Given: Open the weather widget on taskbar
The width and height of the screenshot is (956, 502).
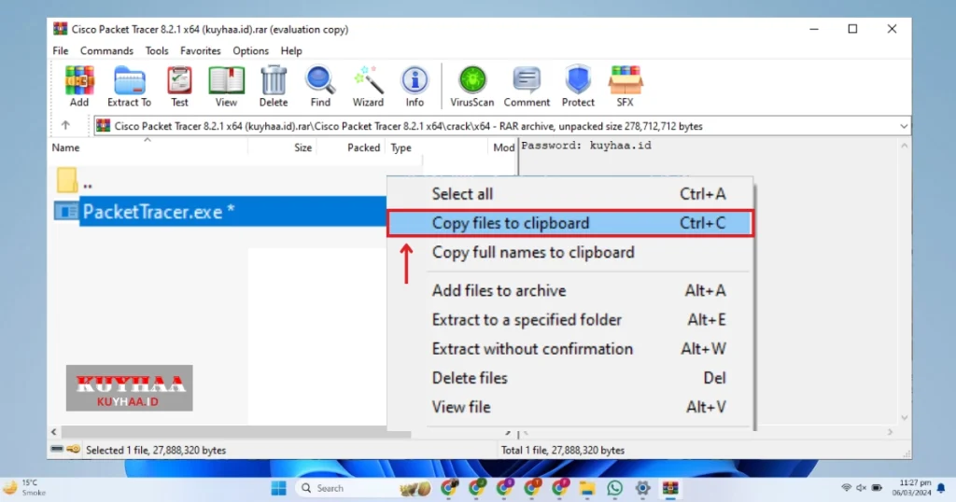Looking at the screenshot, I should click(x=25, y=488).
